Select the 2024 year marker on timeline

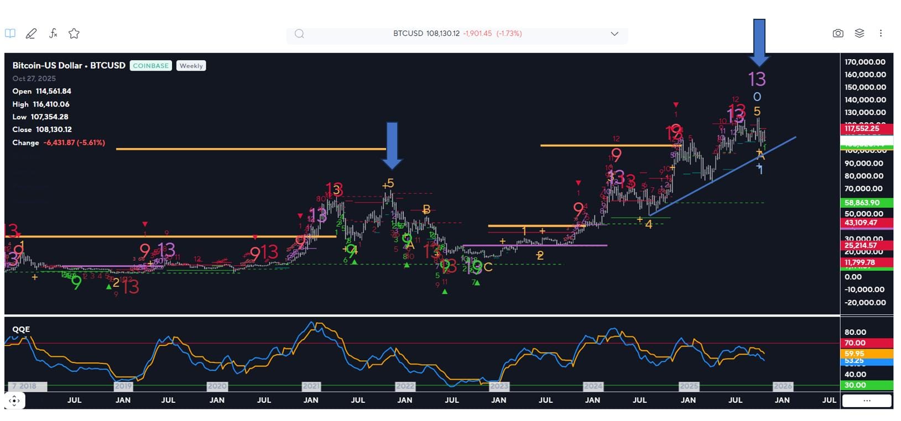click(593, 386)
